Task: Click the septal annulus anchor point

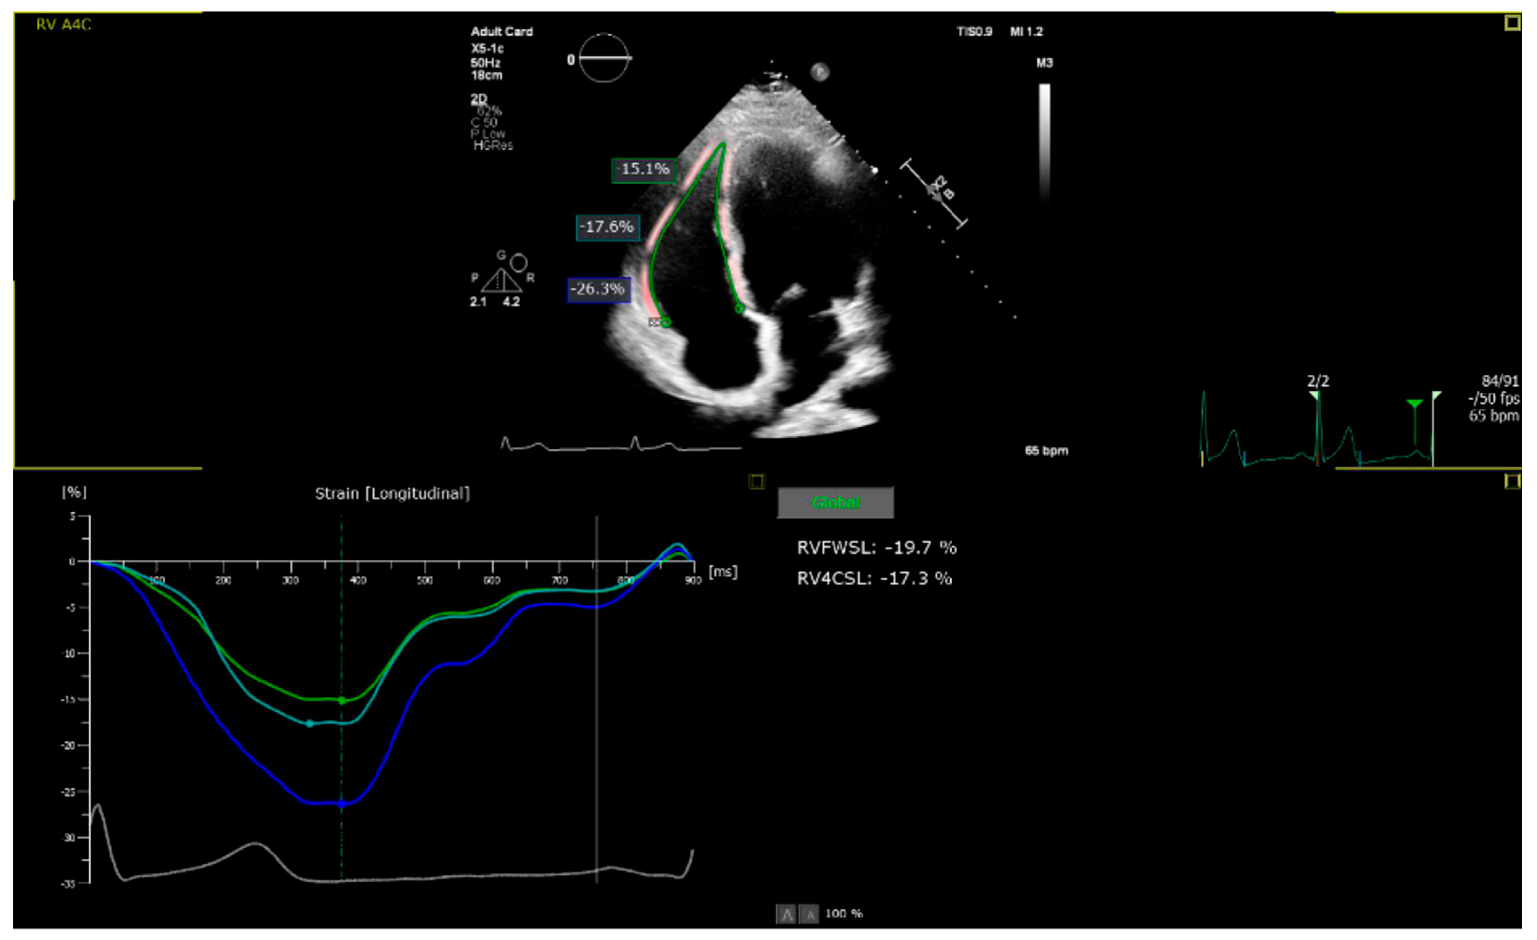Action: [x=740, y=308]
